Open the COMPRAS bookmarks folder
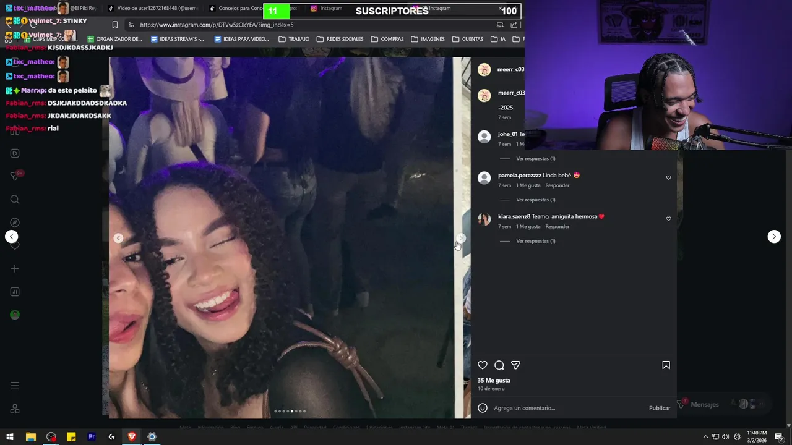792x445 pixels. pyautogui.click(x=387, y=39)
